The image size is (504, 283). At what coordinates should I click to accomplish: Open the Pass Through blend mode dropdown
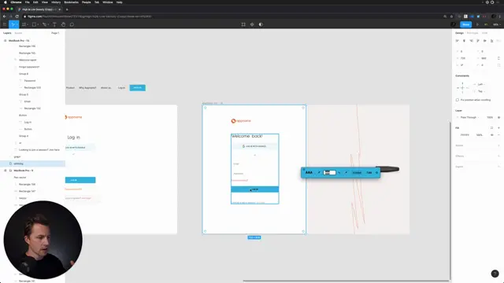[469, 117]
